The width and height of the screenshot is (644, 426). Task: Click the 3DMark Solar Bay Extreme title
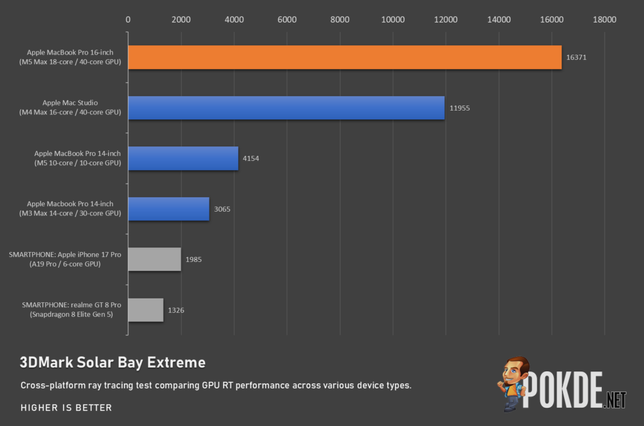coord(113,363)
